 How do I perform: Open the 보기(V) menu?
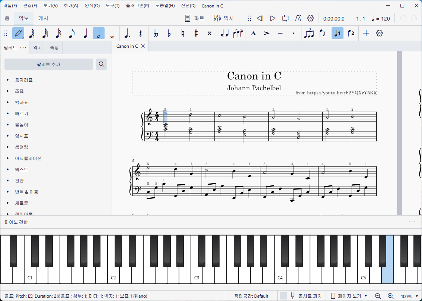[50, 6]
